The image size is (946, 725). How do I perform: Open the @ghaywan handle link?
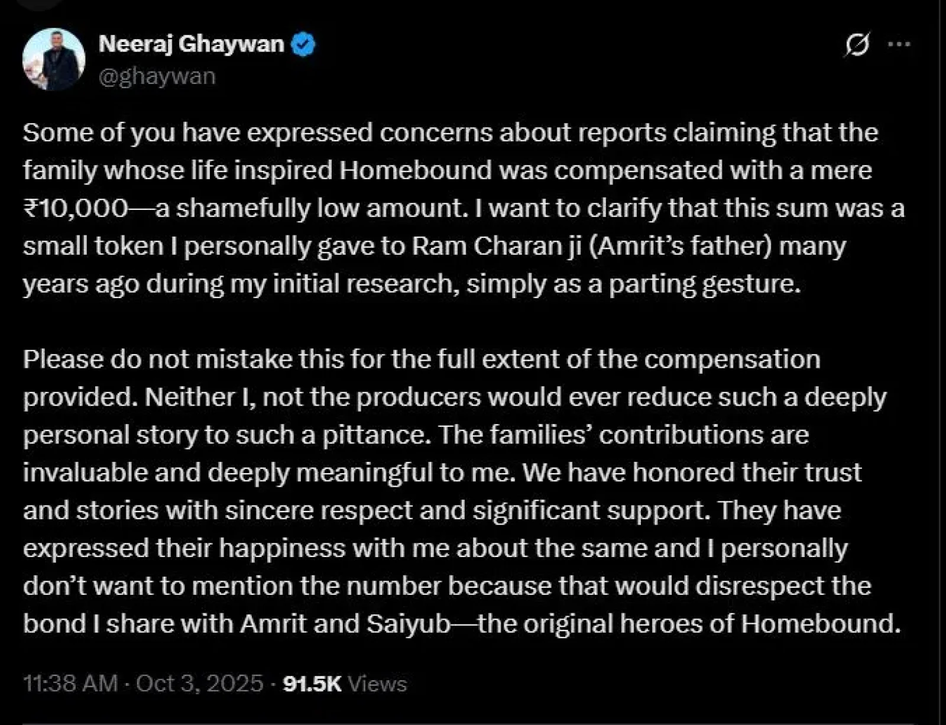157,77
